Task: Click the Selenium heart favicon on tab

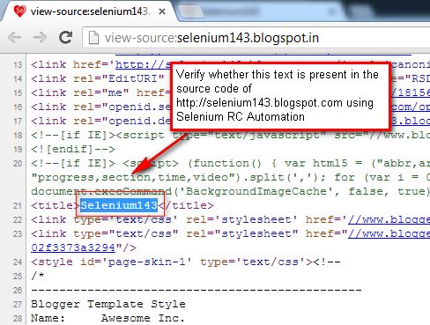Action: pyautogui.click(x=19, y=11)
